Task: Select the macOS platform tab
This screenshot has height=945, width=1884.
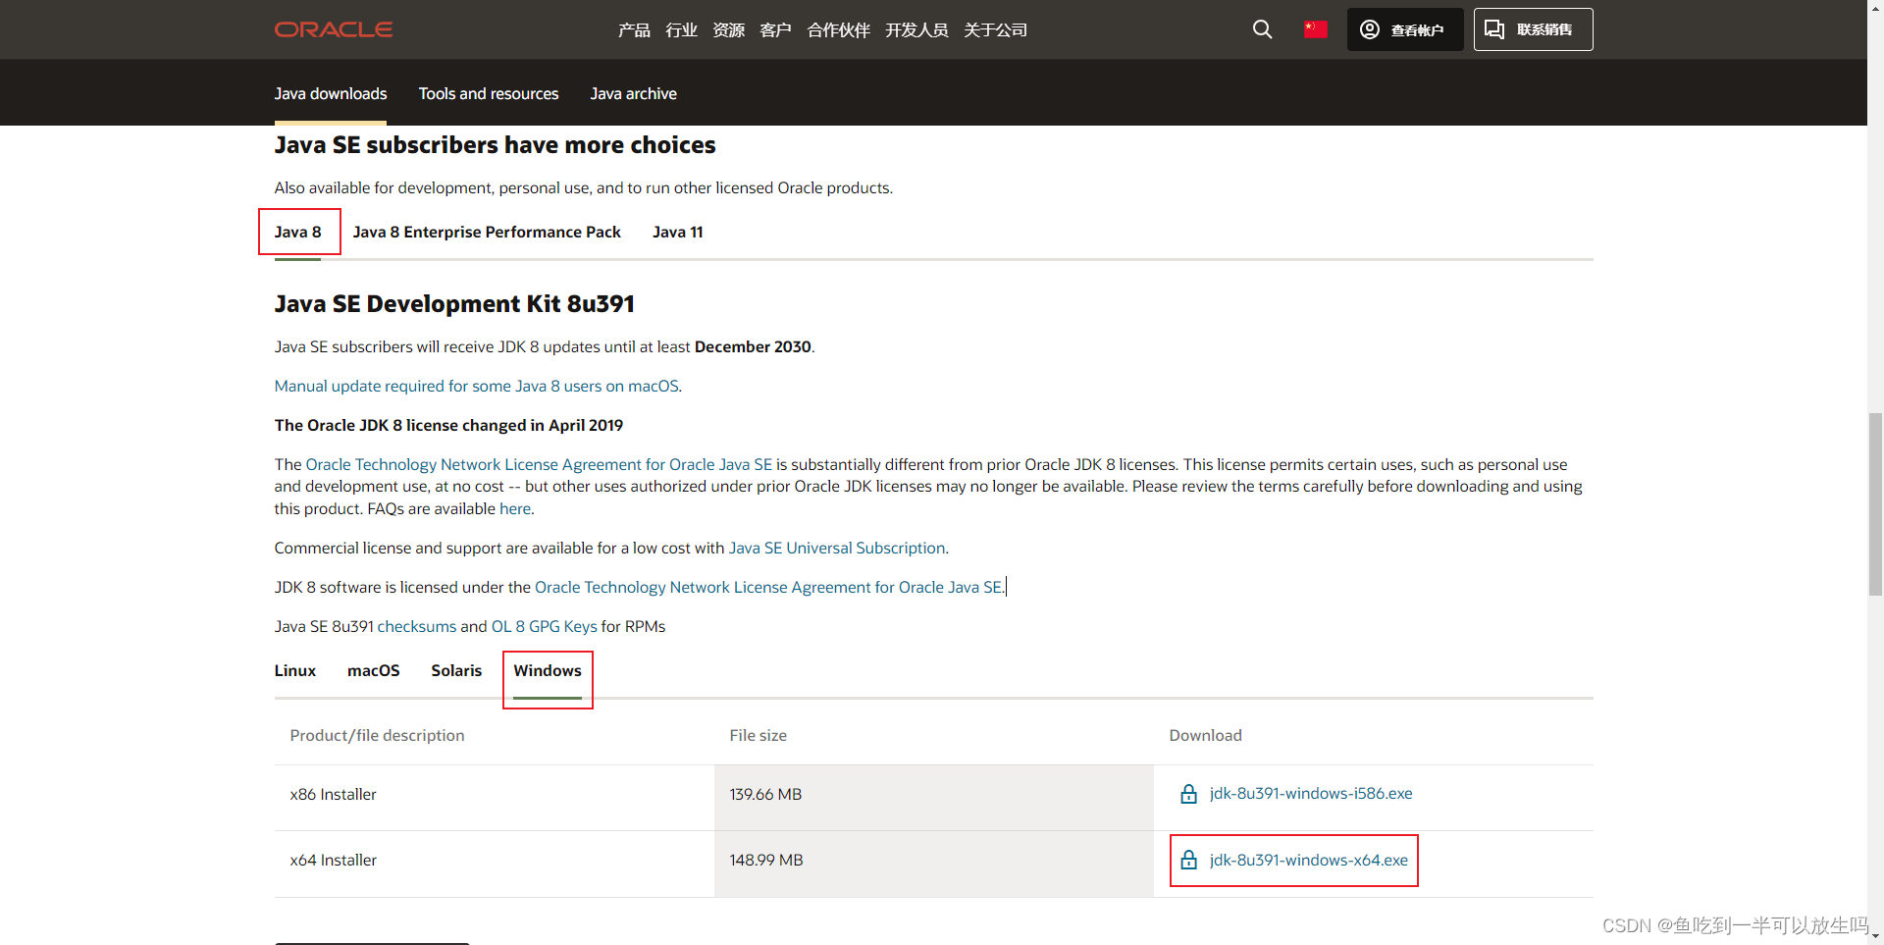Action: point(374,670)
